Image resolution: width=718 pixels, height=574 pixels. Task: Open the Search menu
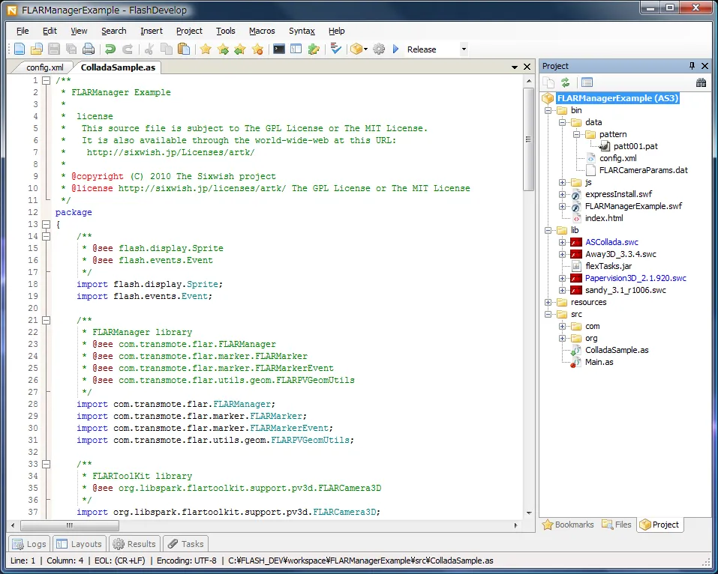pos(113,31)
